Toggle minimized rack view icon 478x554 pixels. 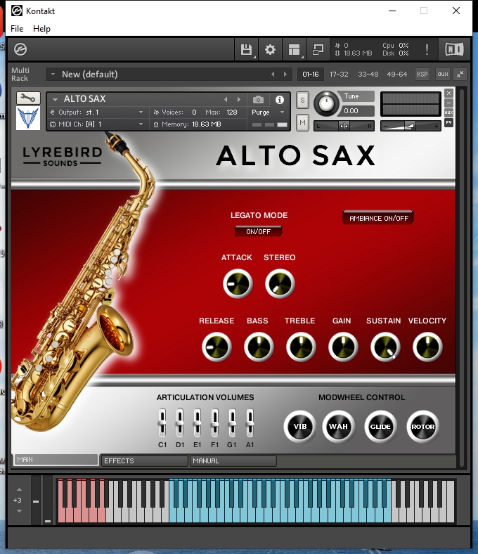pos(318,49)
